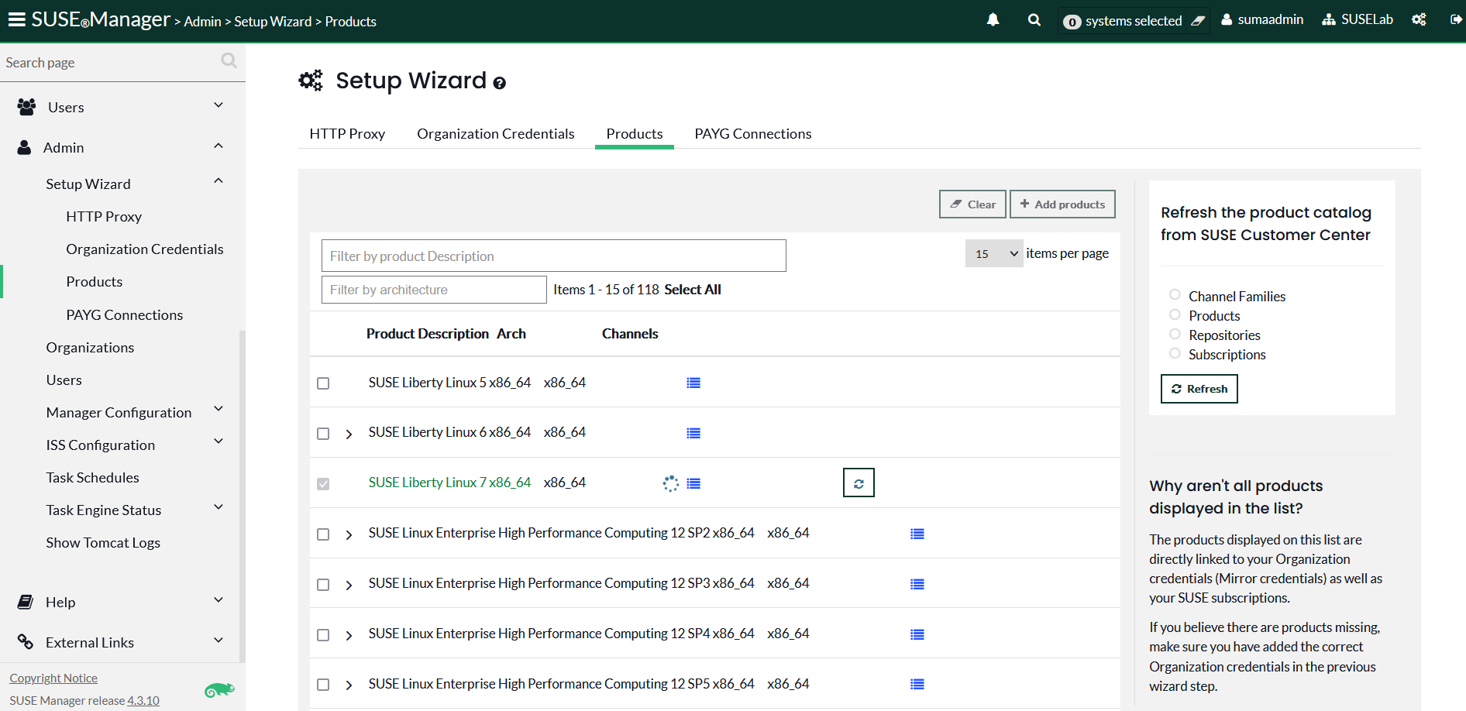Collapse the Setup Wizard submenu
Viewport: 1466px width, 711px height.
click(219, 181)
